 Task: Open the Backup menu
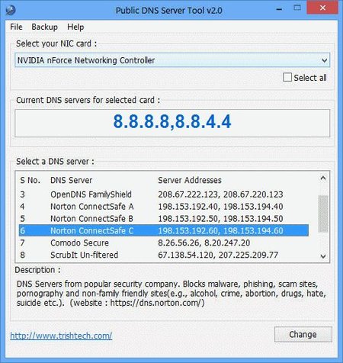point(44,27)
